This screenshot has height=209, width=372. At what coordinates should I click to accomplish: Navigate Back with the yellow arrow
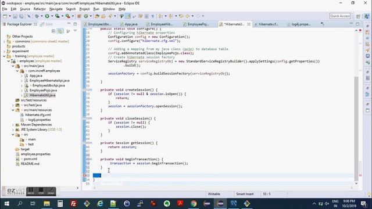pos(188,16)
